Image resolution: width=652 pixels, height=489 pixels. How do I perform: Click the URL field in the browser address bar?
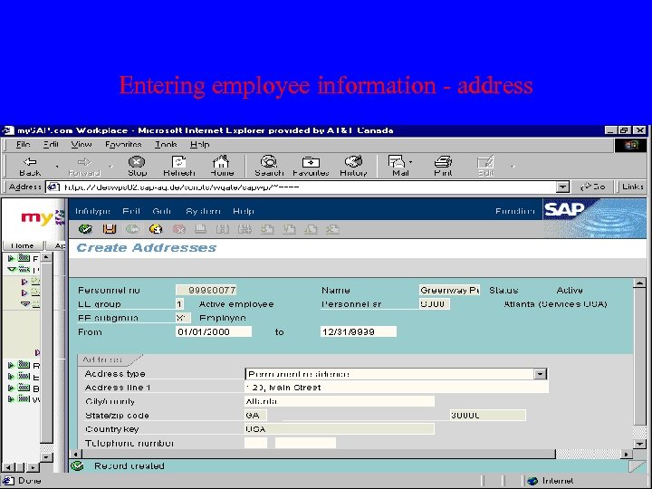pos(308,187)
